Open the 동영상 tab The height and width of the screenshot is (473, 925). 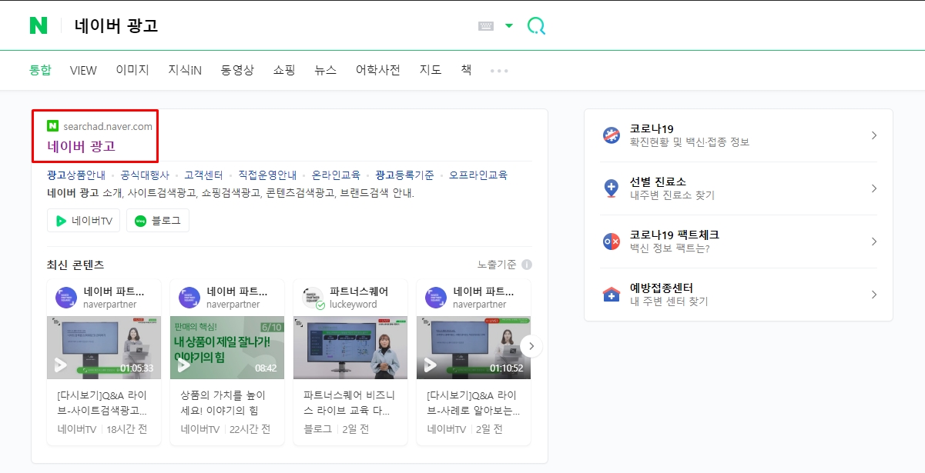click(x=237, y=70)
